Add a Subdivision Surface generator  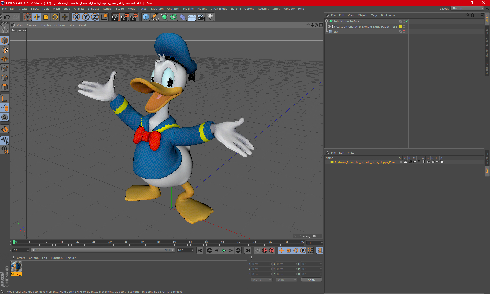click(164, 17)
